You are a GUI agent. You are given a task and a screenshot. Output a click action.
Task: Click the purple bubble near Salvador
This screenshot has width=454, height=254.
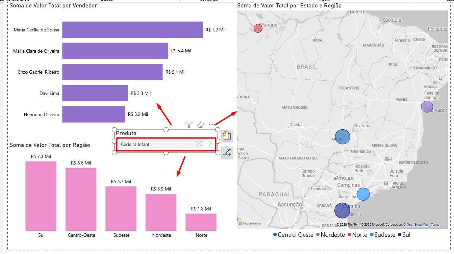[x=427, y=106]
